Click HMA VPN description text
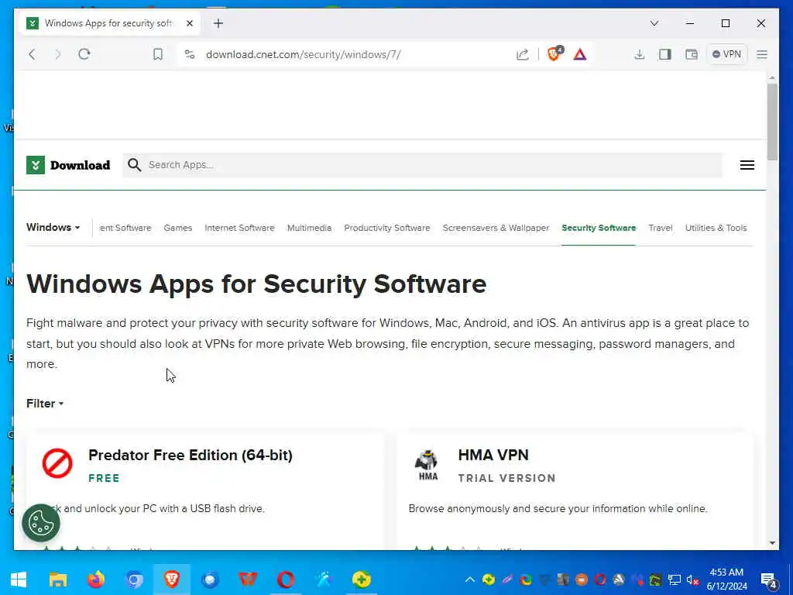The height and width of the screenshot is (595, 793). tap(558, 508)
